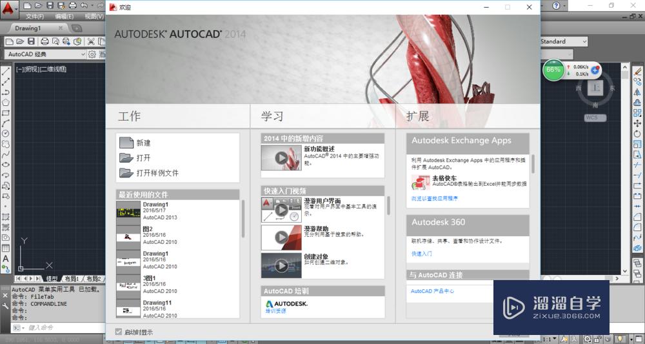The height and width of the screenshot is (344, 645).
Task: Select the Line tool in Draw toolbar
Action: click(x=6, y=72)
